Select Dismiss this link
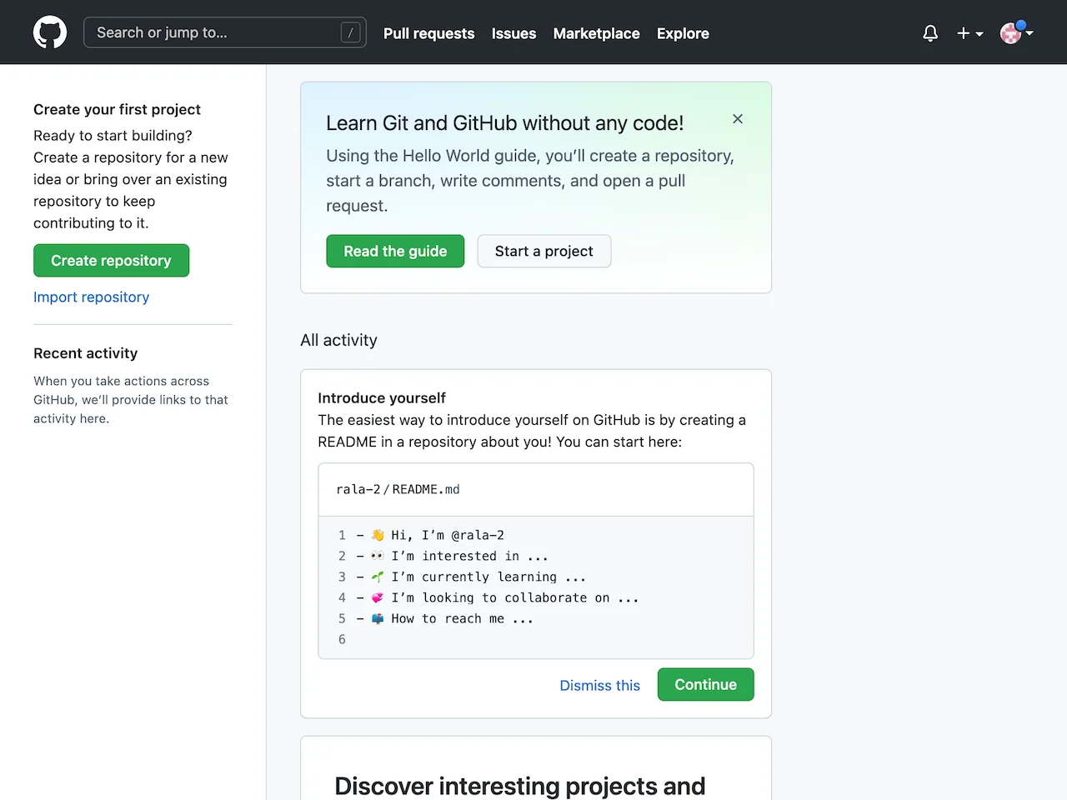The image size is (1067, 800). [x=599, y=685]
